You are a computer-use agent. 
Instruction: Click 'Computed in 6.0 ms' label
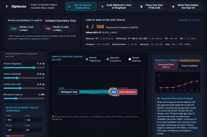[x=189, y=20]
